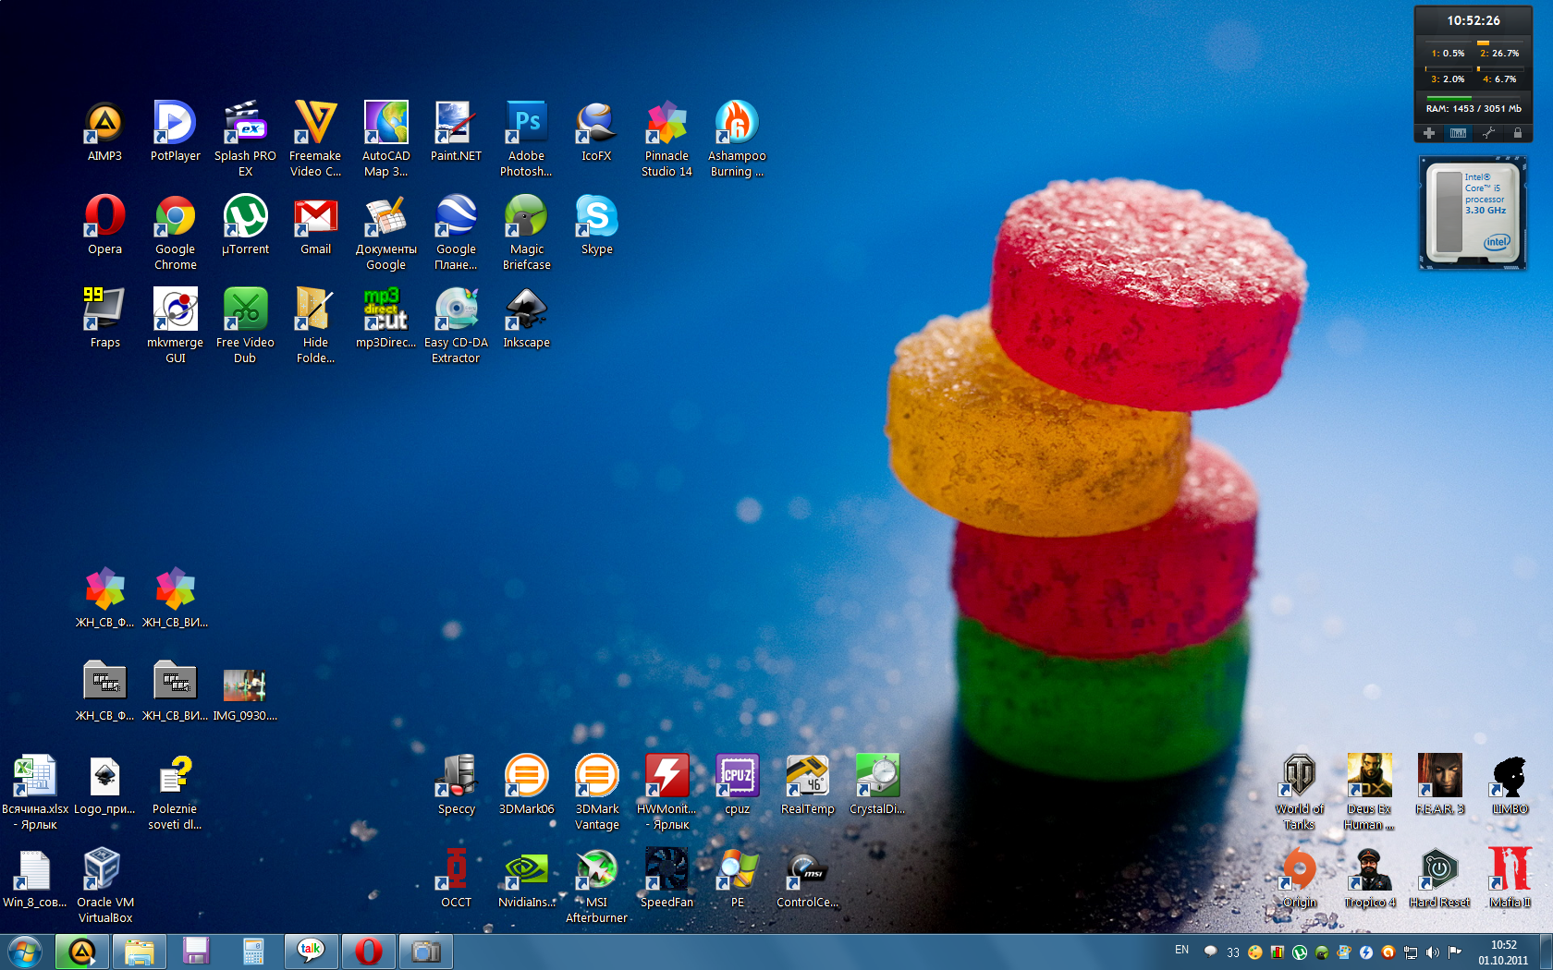
Task: Click the Show desktop strip beside the clock
Action: (x=1547, y=952)
